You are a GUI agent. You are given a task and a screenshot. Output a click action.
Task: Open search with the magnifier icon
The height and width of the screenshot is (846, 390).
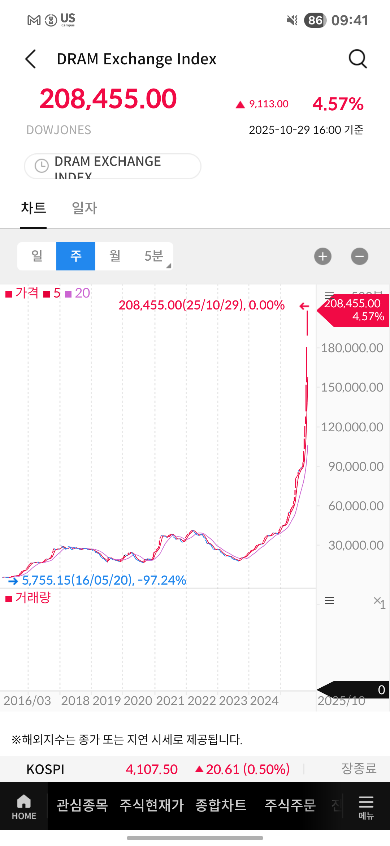pos(357,59)
